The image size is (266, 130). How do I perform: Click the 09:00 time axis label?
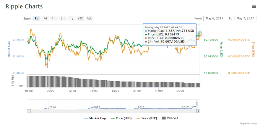(x=51, y=91)
